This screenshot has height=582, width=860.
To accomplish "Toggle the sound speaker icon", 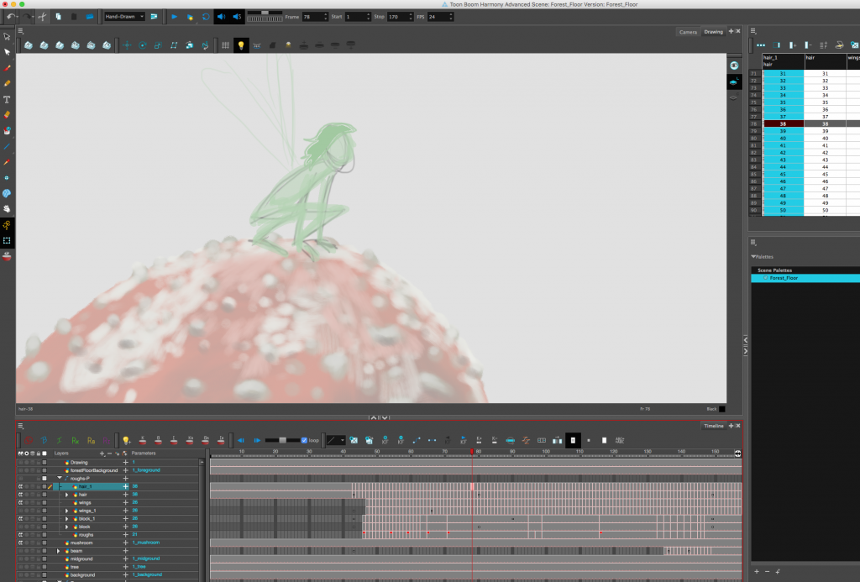I will pos(221,17).
